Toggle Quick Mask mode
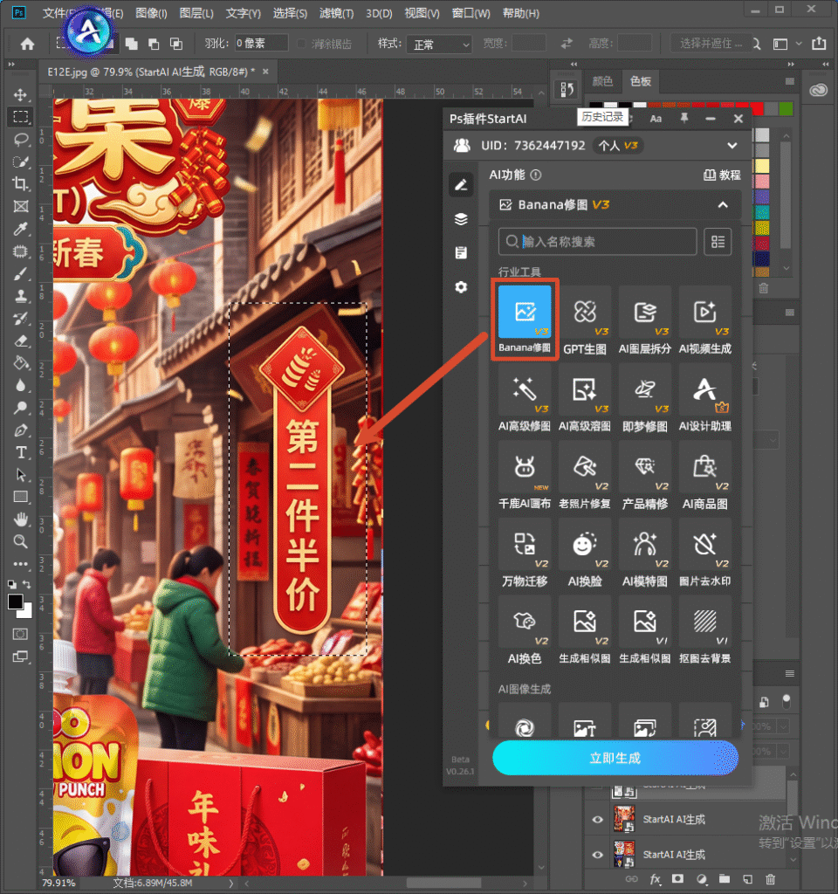 point(21,634)
